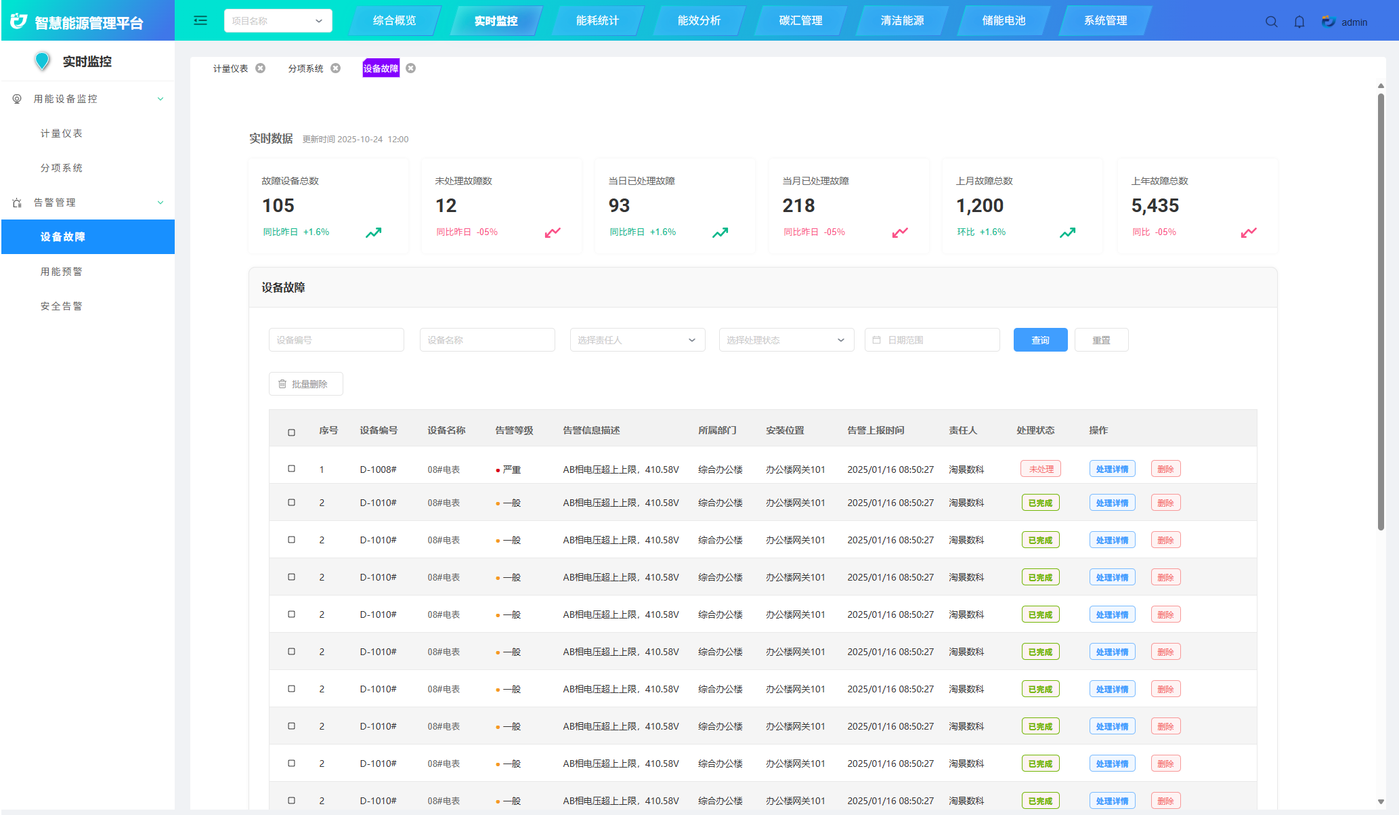Select the 实时监控 top tab

[x=496, y=21]
